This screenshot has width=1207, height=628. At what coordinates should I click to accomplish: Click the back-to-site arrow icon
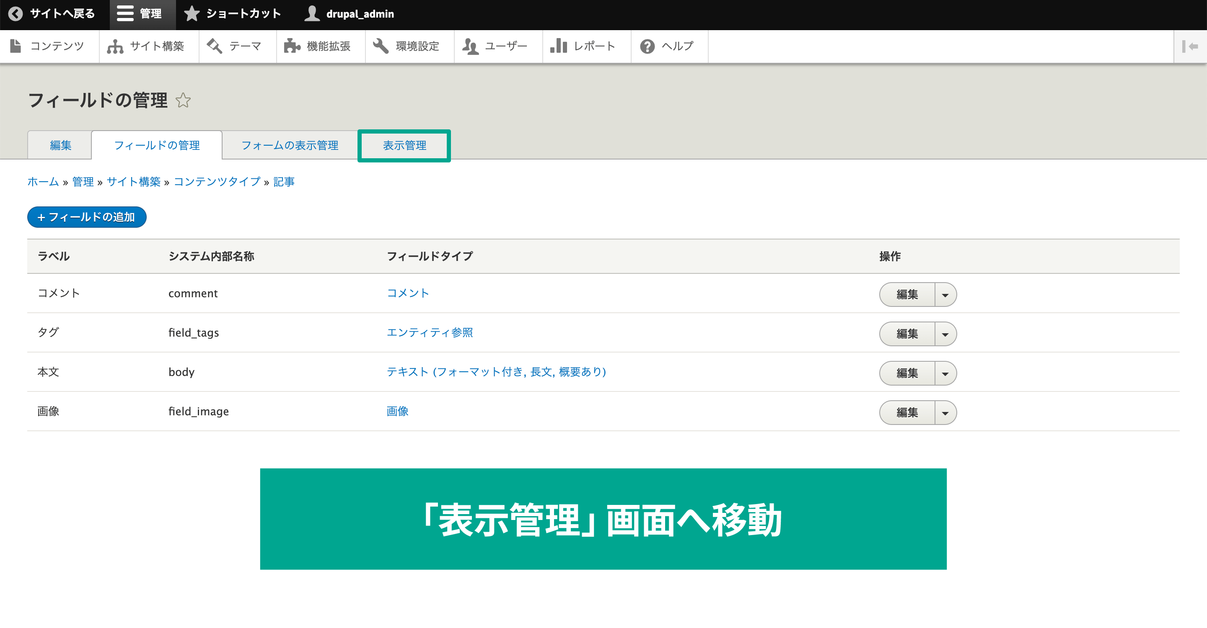(x=16, y=13)
